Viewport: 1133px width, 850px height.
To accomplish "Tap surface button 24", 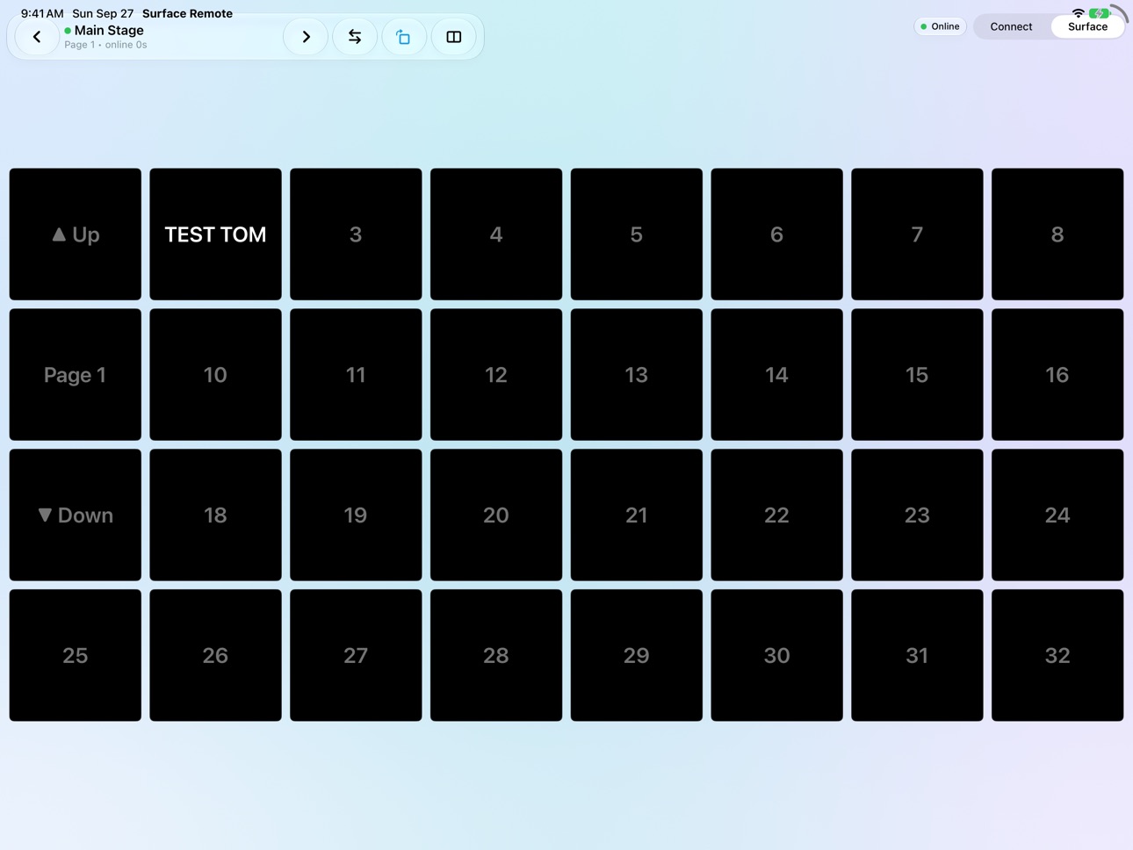I will 1057,515.
